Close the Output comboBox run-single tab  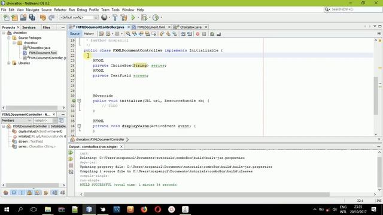tap(121, 147)
